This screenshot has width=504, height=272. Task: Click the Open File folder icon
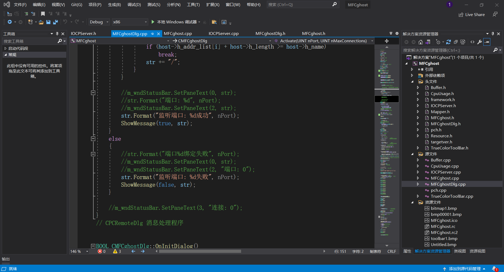(41, 22)
